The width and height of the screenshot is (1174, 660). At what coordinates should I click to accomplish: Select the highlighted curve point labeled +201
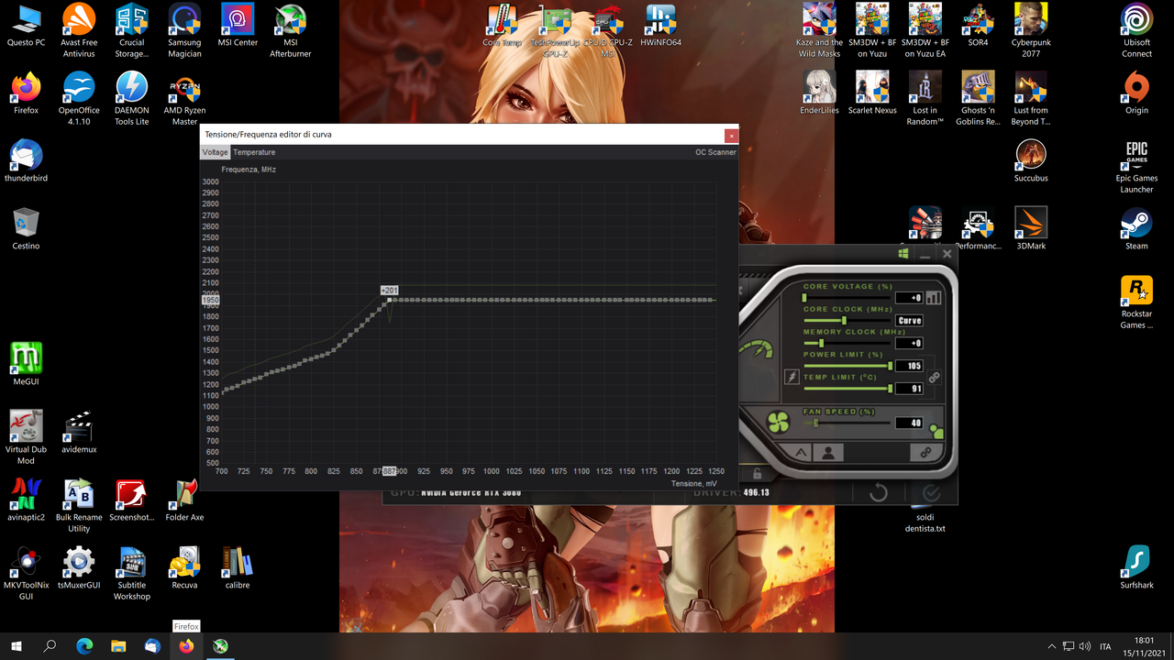click(x=390, y=300)
